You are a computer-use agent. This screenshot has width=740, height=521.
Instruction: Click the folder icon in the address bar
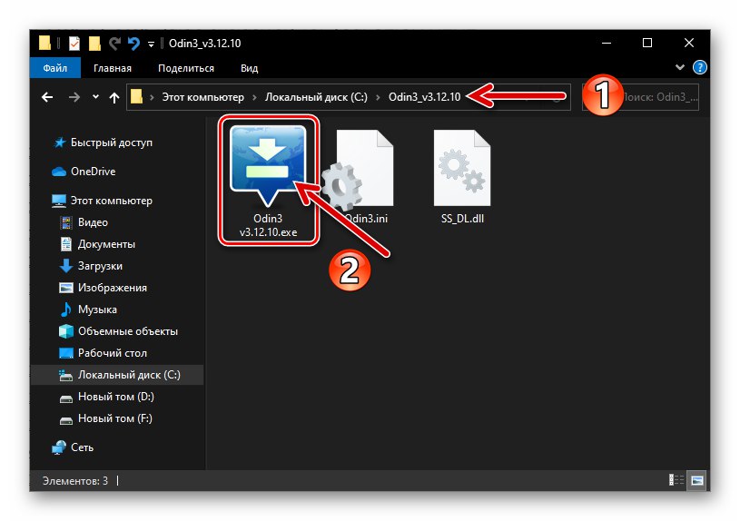click(x=136, y=97)
